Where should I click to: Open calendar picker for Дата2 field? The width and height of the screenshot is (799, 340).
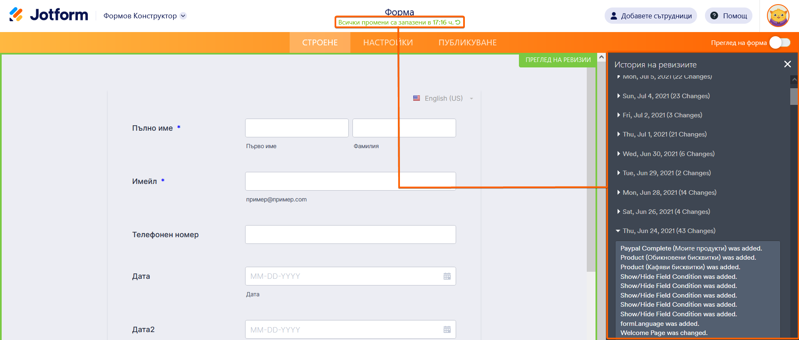447,330
